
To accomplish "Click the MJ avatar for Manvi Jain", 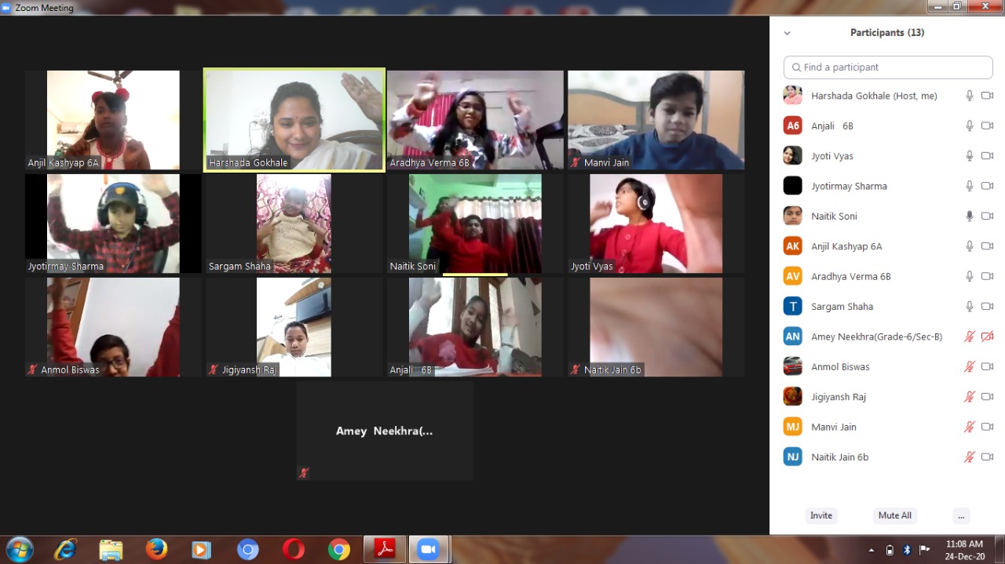I will (x=793, y=427).
